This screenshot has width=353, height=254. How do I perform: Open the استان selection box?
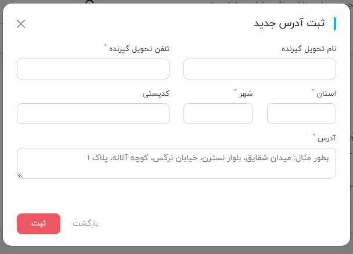pyautogui.click(x=301, y=114)
